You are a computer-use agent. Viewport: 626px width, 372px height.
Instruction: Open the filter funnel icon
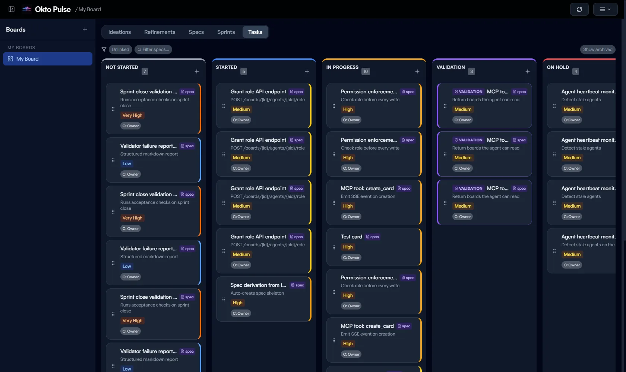pos(104,49)
